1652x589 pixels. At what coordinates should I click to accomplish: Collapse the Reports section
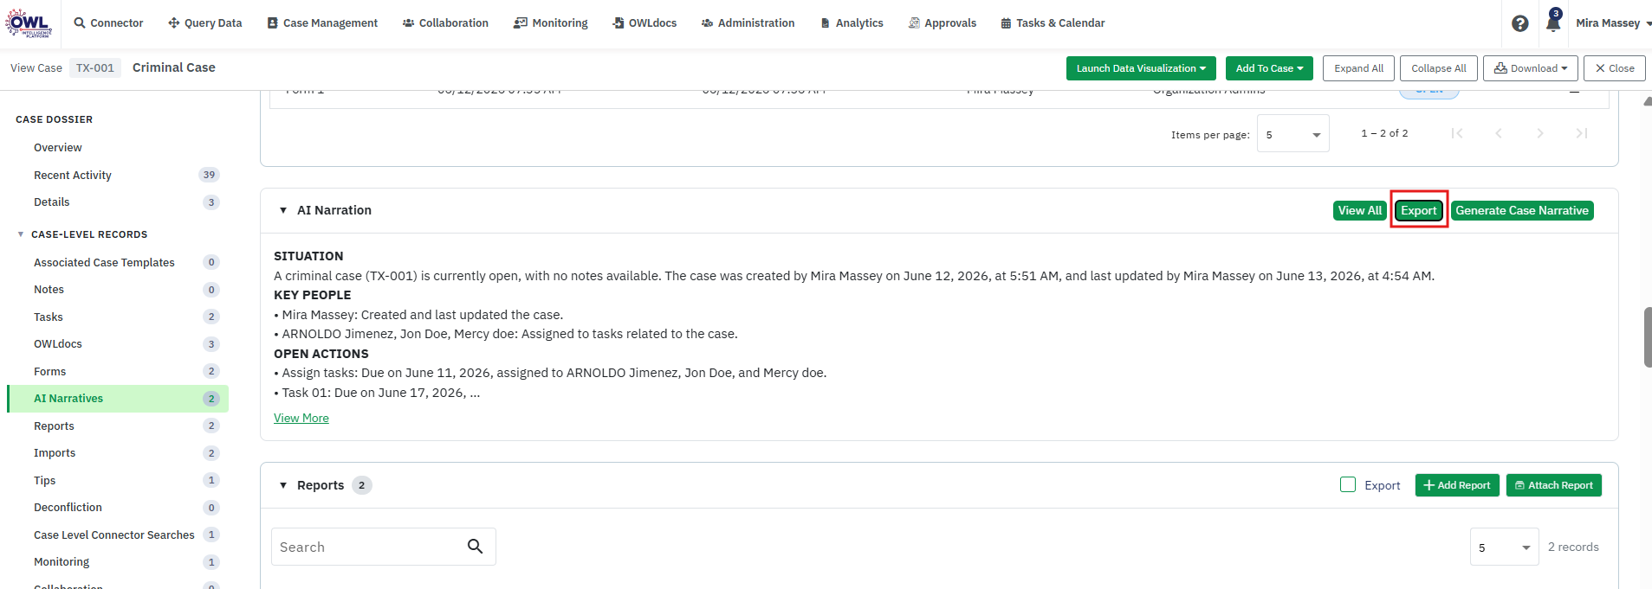[282, 485]
